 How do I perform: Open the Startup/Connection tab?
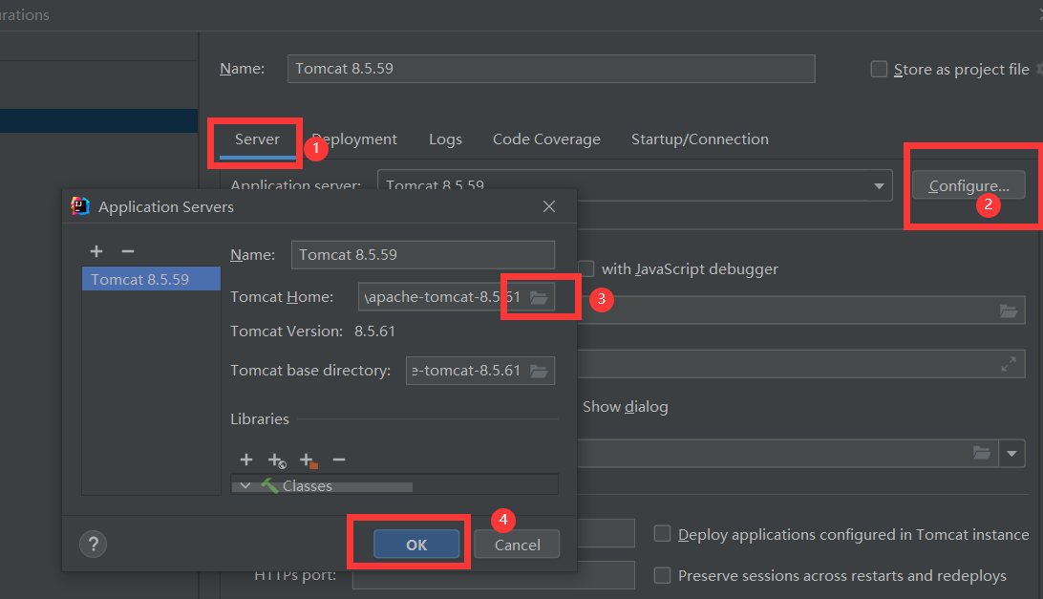click(x=700, y=139)
